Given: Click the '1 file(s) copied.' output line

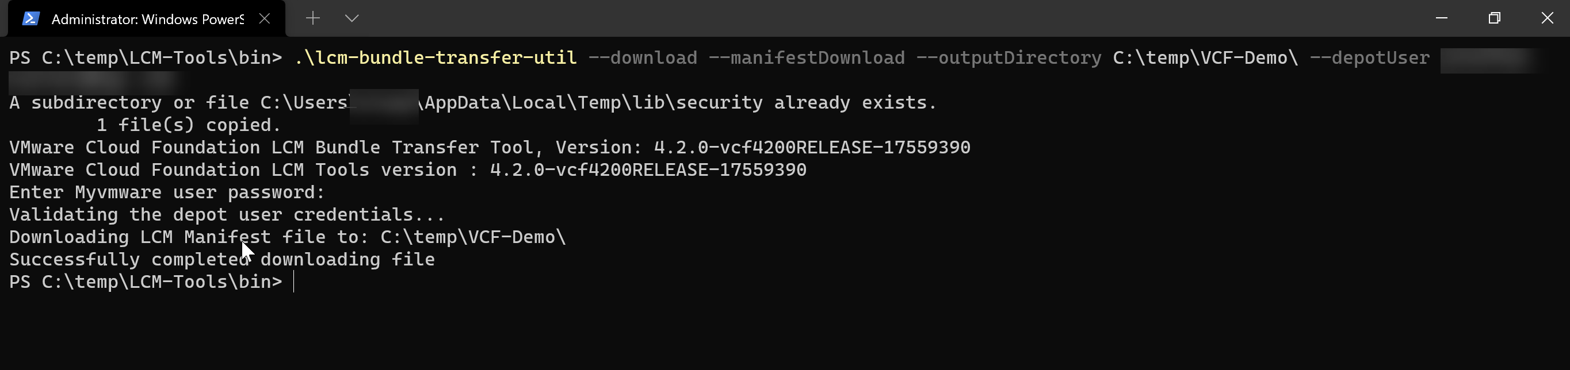Looking at the screenshot, I should (x=188, y=125).
